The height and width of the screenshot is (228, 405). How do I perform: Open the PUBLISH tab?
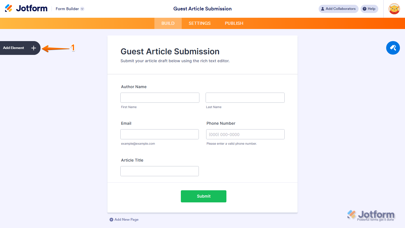234,23
